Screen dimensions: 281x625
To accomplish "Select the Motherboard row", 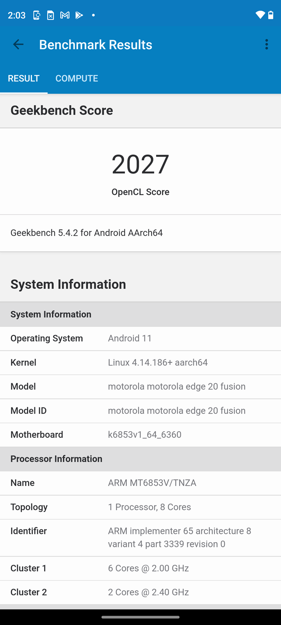I will pyautogui.click(x=140, y=434).
